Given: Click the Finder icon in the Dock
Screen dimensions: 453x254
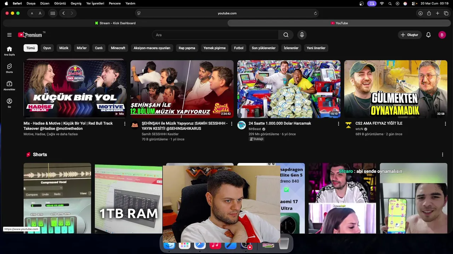Looking at the screenshot, I should (169, 245).
